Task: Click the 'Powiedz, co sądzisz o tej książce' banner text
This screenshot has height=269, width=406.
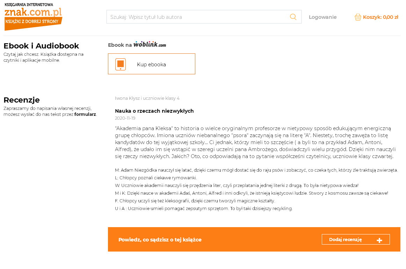Action: [x=160, y=239]
